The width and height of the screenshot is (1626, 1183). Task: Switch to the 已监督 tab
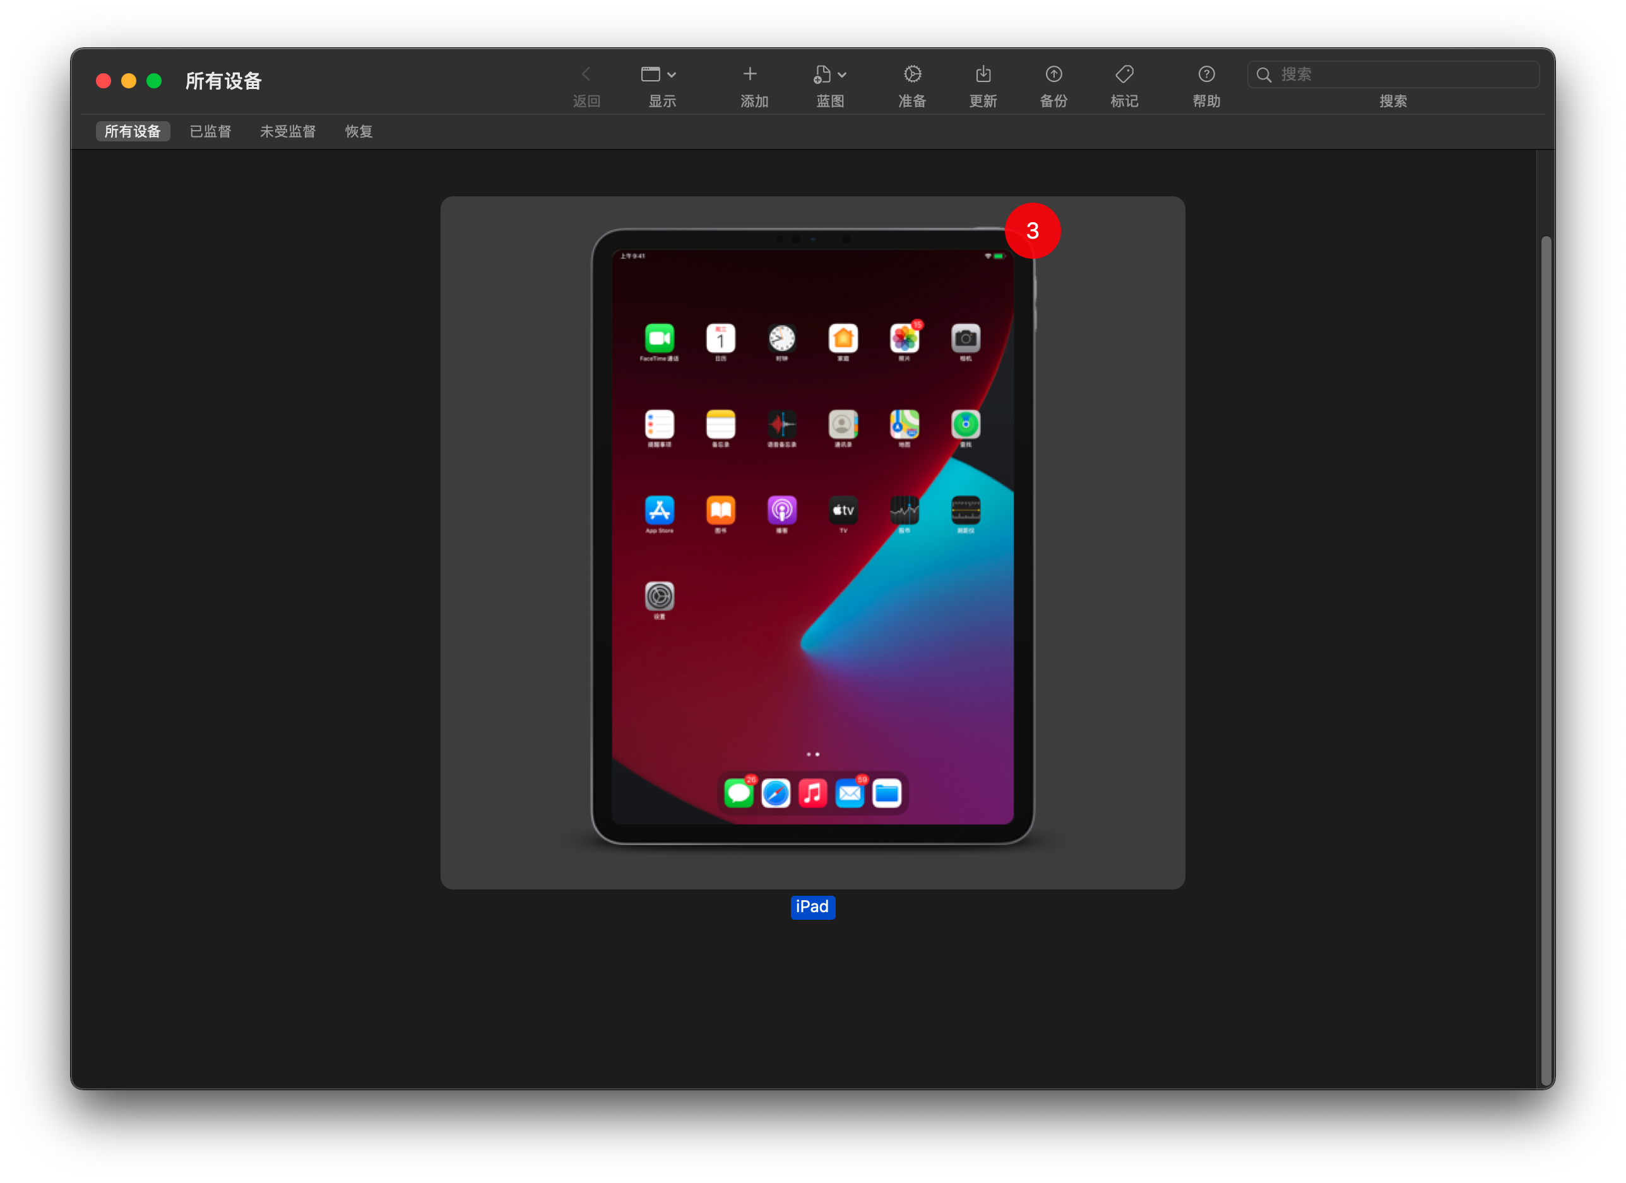pos(210,131)
